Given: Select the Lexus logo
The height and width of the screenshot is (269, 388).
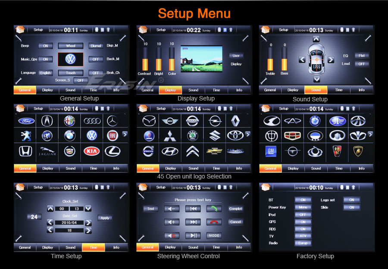Looking at the screenshot, I should click(113, 151).
